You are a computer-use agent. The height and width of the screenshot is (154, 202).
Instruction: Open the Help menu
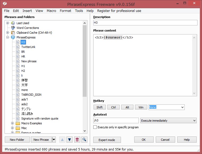(90, 11)
